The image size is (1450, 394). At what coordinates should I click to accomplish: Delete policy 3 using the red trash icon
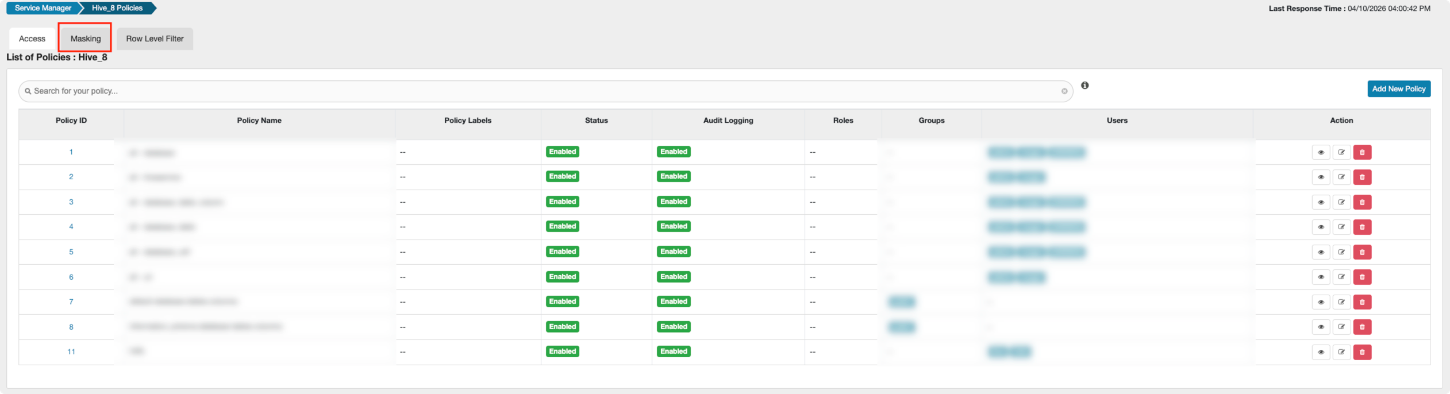point(1361,202)
